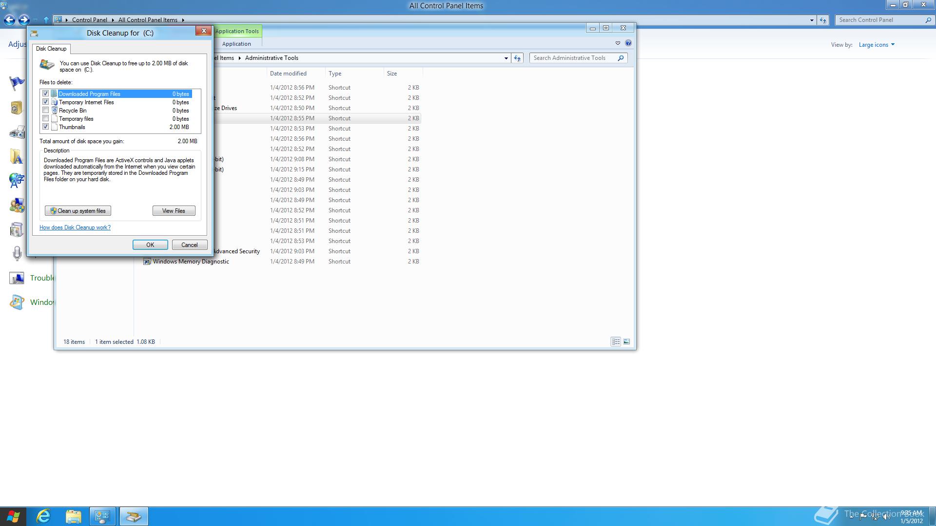Viewport: 936px width, 526px height.
Task: Click Clean up system files button
Action: point(78,211)
